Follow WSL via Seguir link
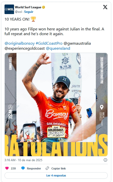This screenshot has width=113, height=182. click(x=29, y=12)
